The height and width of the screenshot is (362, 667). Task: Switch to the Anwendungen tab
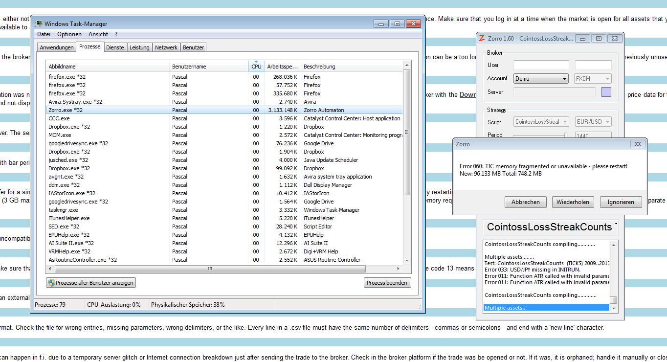coord(56,47)
